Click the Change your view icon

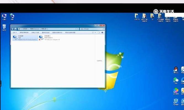coord(93,32)
